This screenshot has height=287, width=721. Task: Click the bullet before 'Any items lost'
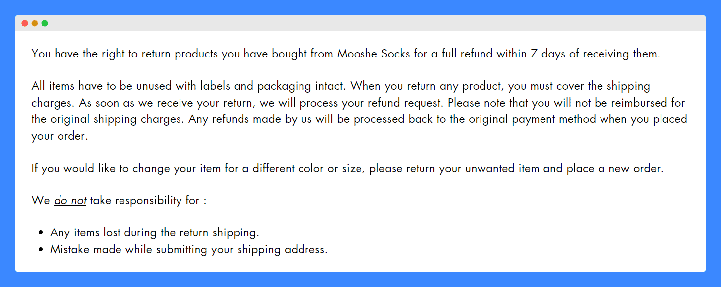point(41,233)
